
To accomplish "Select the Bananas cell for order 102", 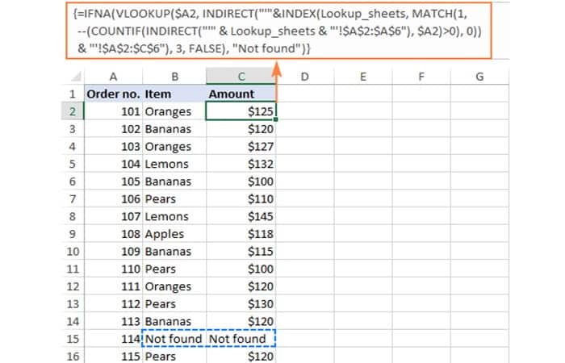I will 174,129.
